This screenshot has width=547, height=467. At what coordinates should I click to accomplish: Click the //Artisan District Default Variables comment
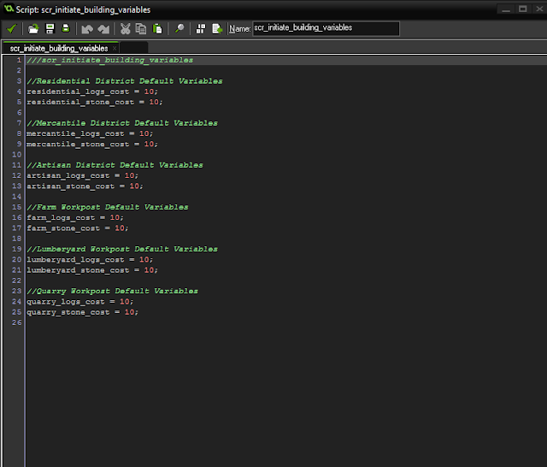(x=115, y=165)
